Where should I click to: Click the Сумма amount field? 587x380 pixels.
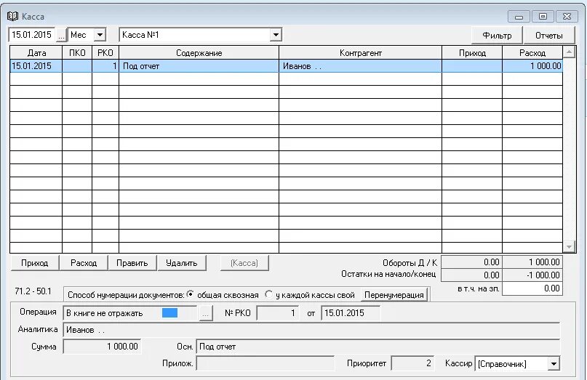coord(103,347)
